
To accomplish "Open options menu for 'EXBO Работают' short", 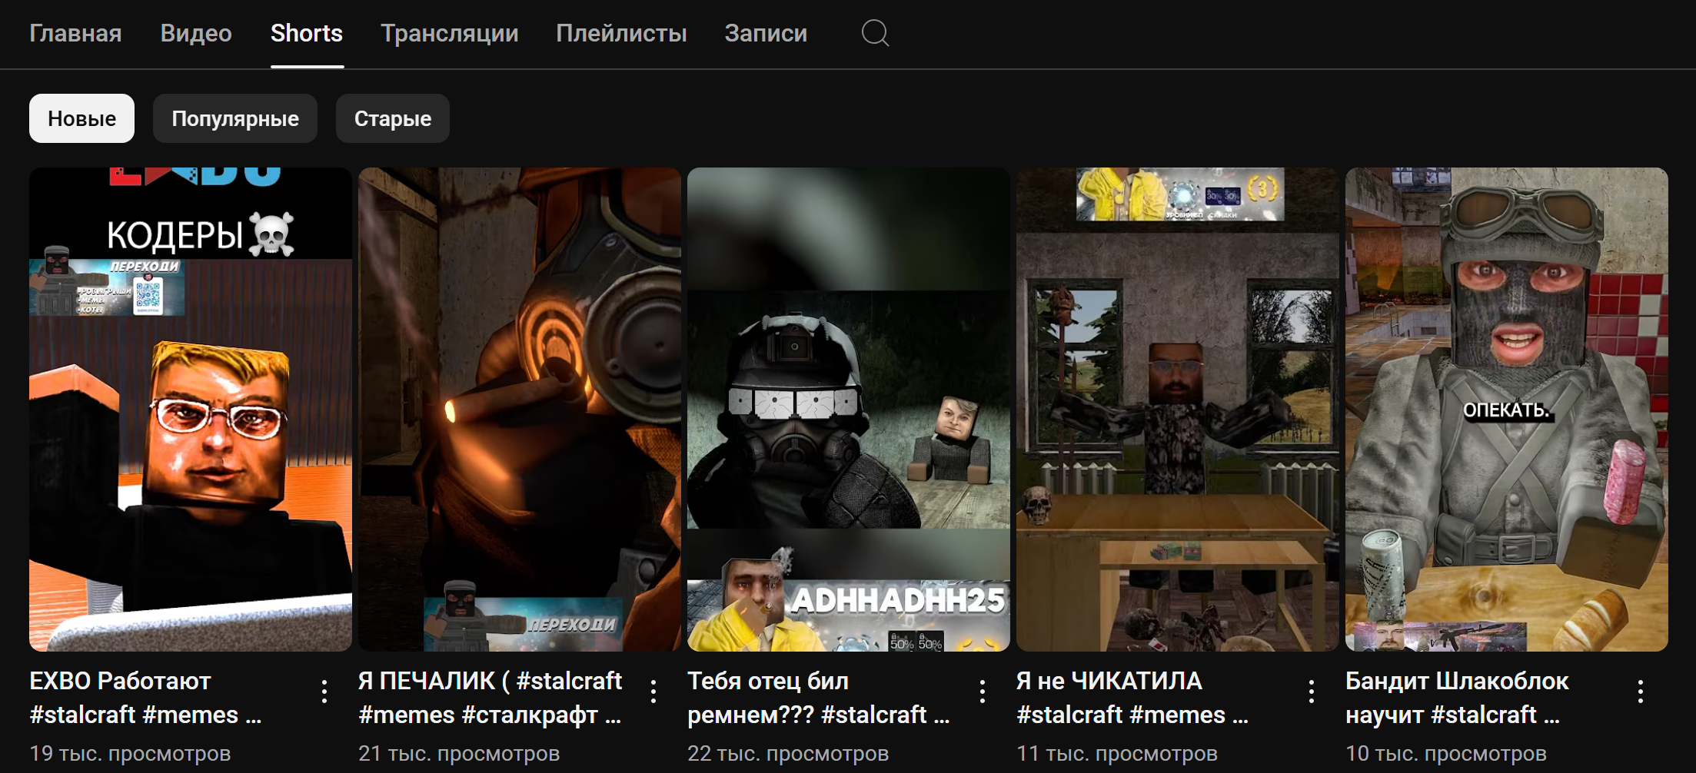I will [x=324, y=692].
